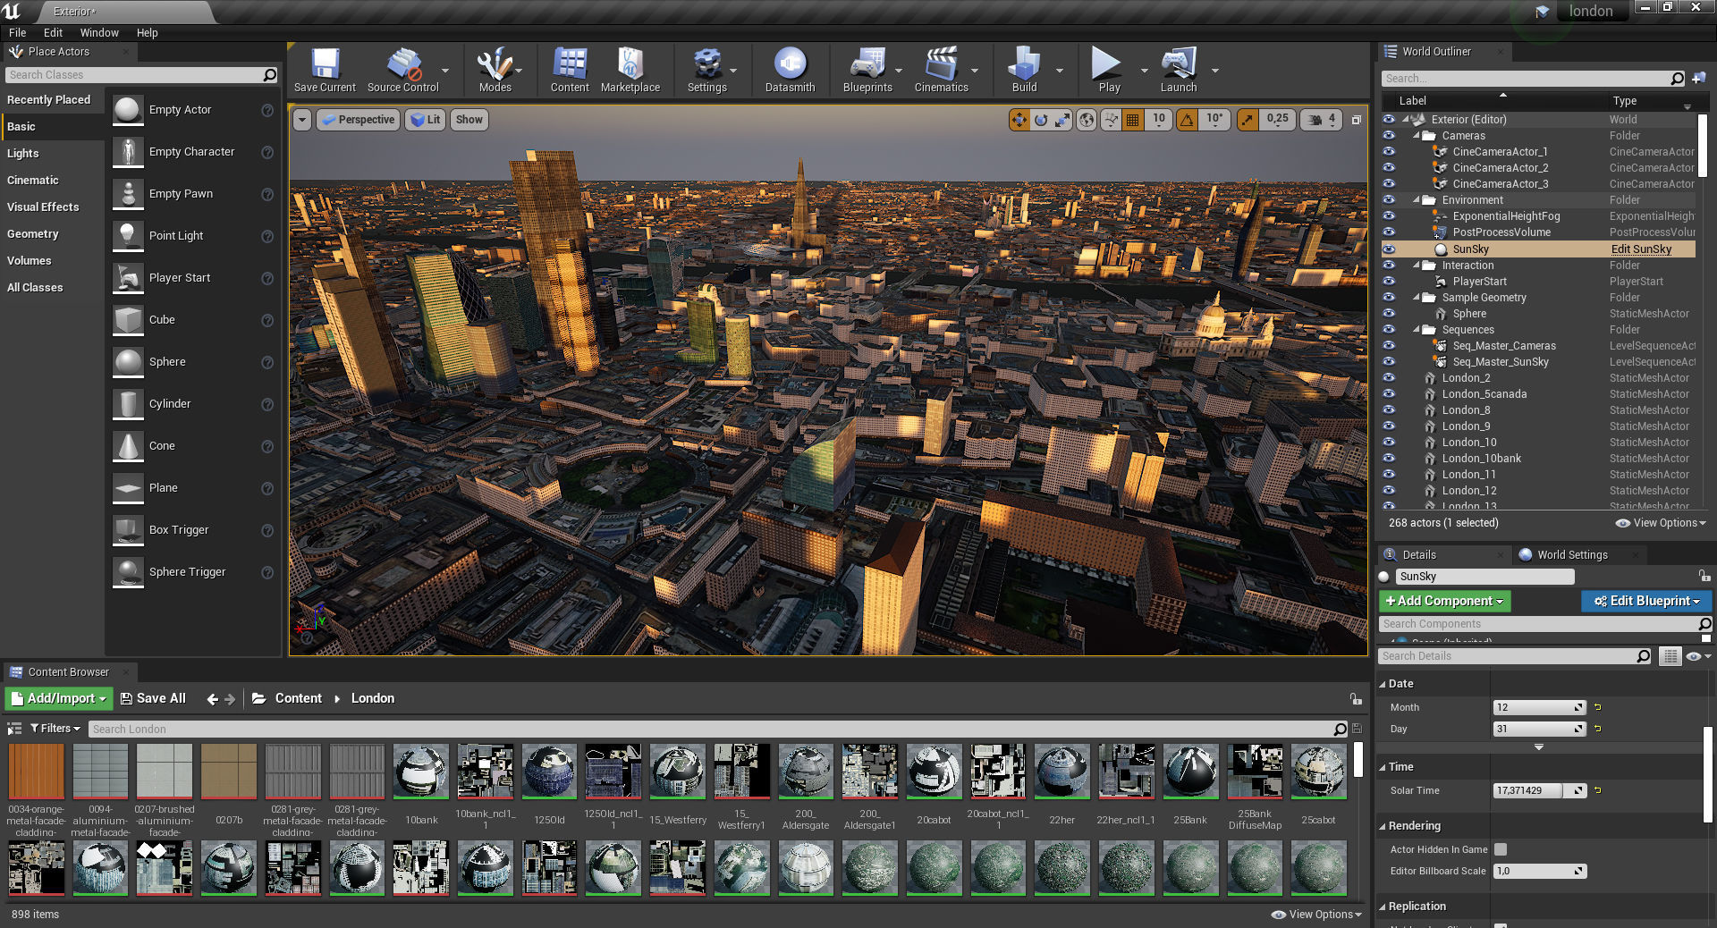
Task: Select the Visual Effects category
Action: [43, 207]
